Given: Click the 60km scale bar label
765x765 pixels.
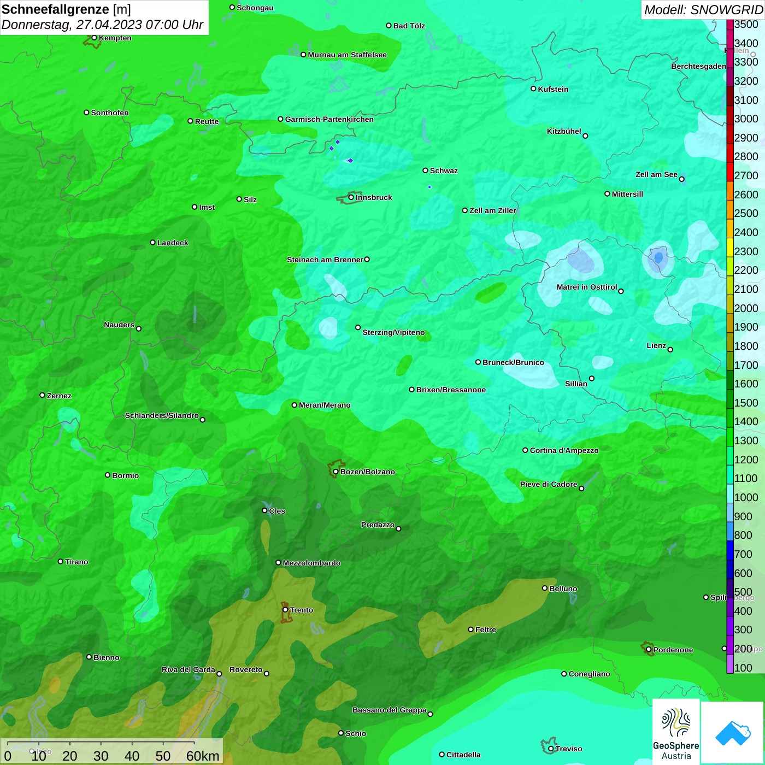Looking at the screenshot, I should pos(203,756).
